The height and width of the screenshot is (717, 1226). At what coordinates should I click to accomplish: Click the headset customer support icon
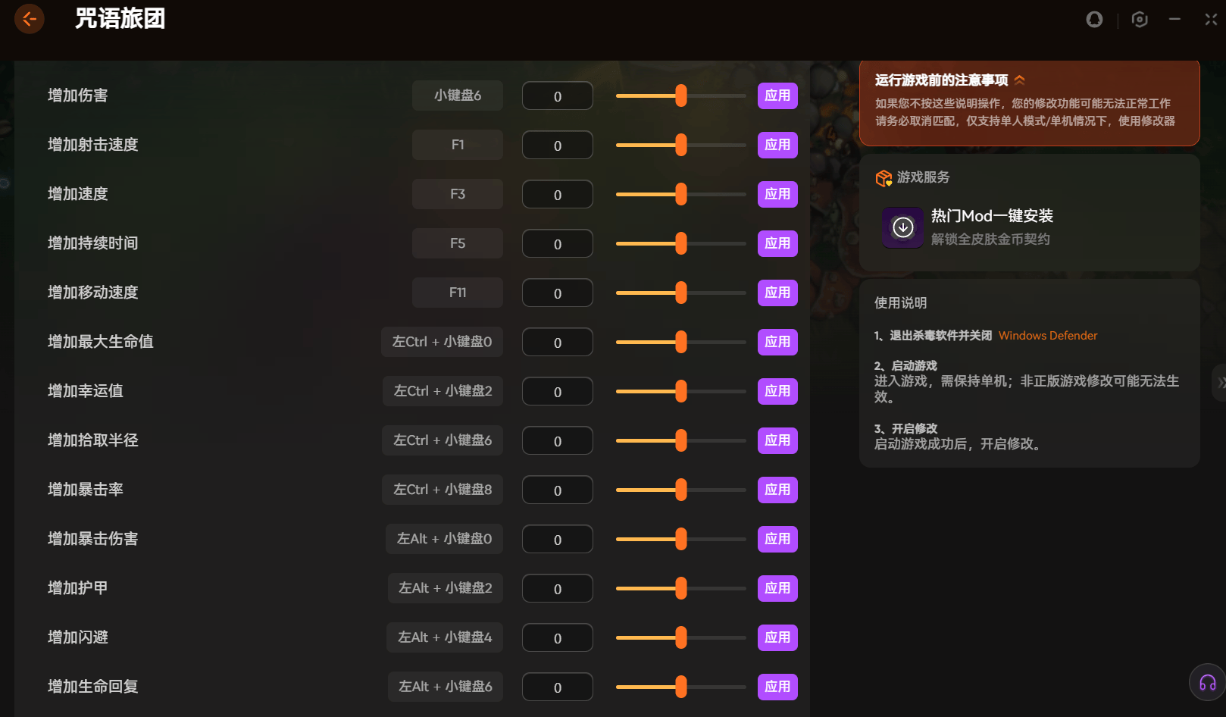[x=1207, y=683]
